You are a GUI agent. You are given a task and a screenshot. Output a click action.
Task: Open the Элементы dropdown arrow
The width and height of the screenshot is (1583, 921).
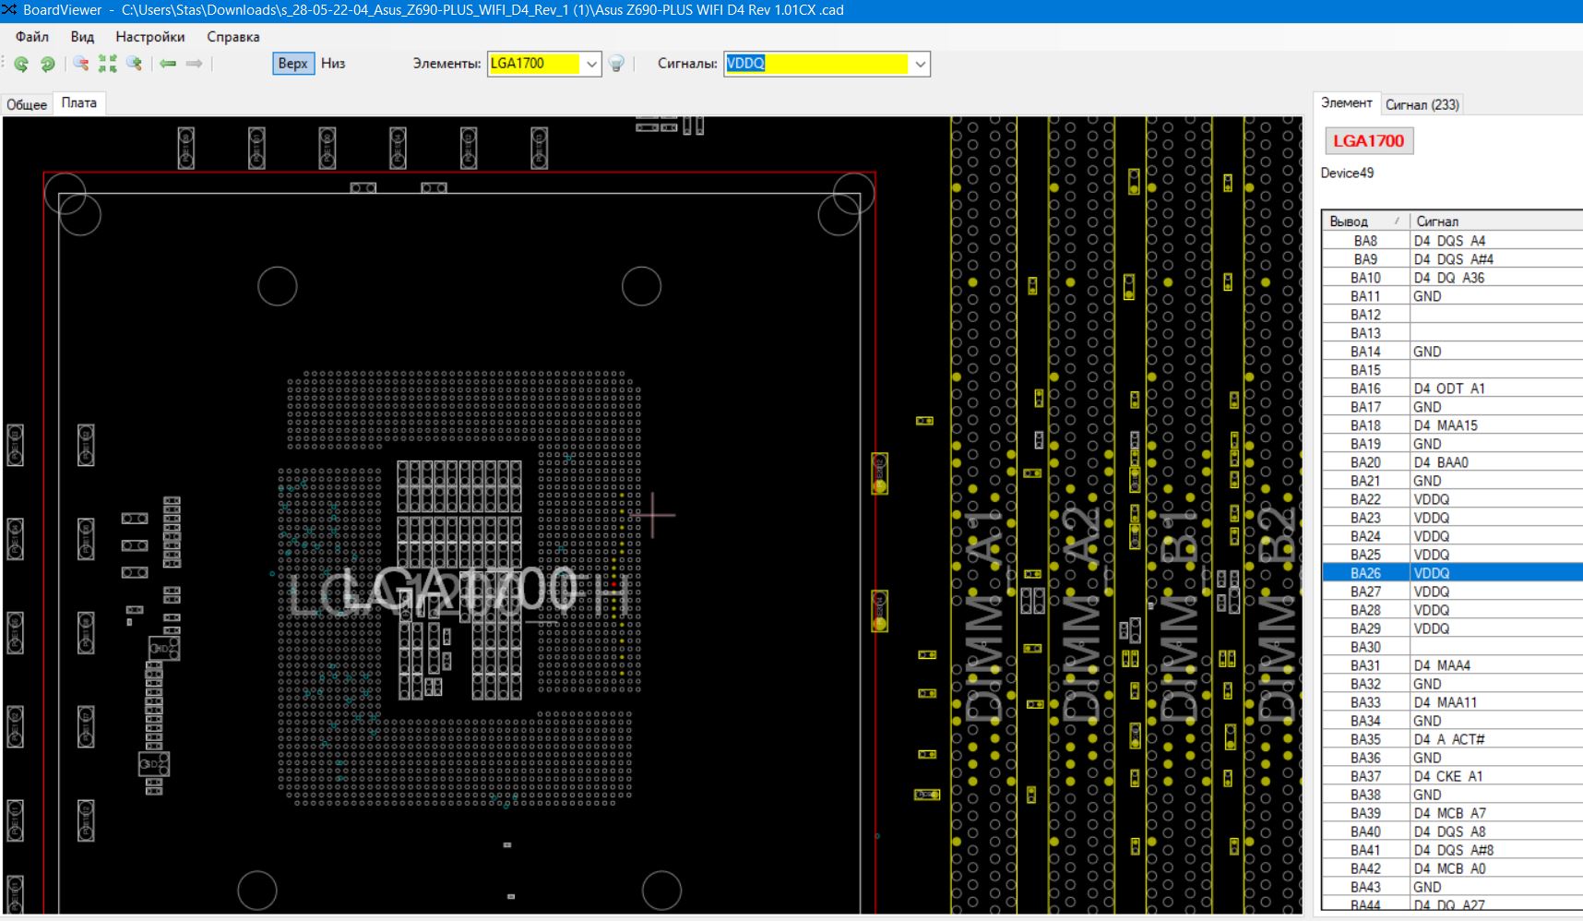[591, 64]
